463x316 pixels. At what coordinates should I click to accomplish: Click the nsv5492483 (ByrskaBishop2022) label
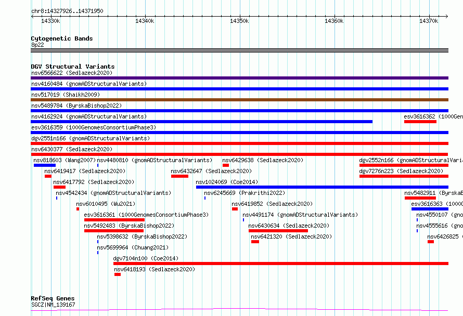pos(129,226)
